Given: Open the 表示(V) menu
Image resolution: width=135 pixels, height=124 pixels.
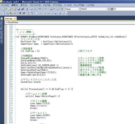Looking at the screenshot, I should tap(24, 5).
